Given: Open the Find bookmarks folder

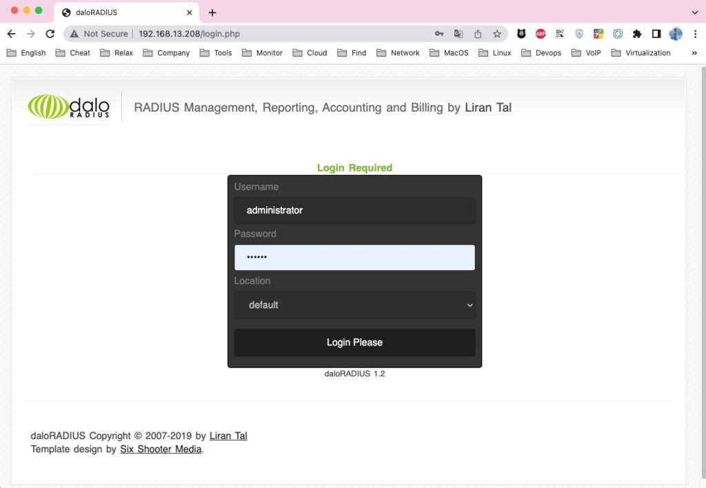Looking at the screenshot, I should coord(352,52).
